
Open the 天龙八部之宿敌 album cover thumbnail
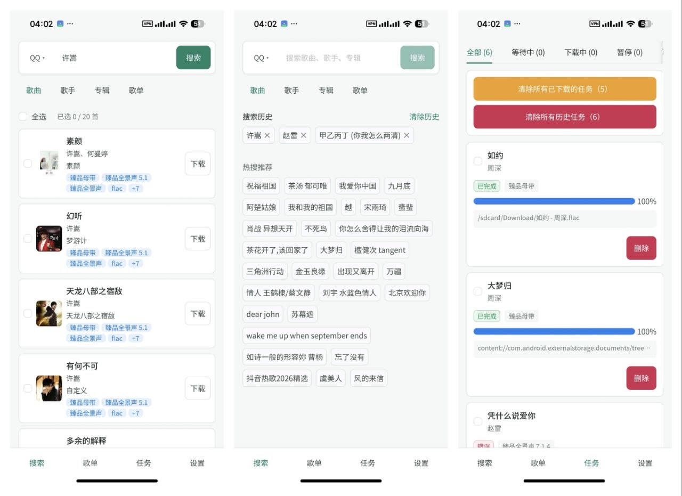coord(49,313)
